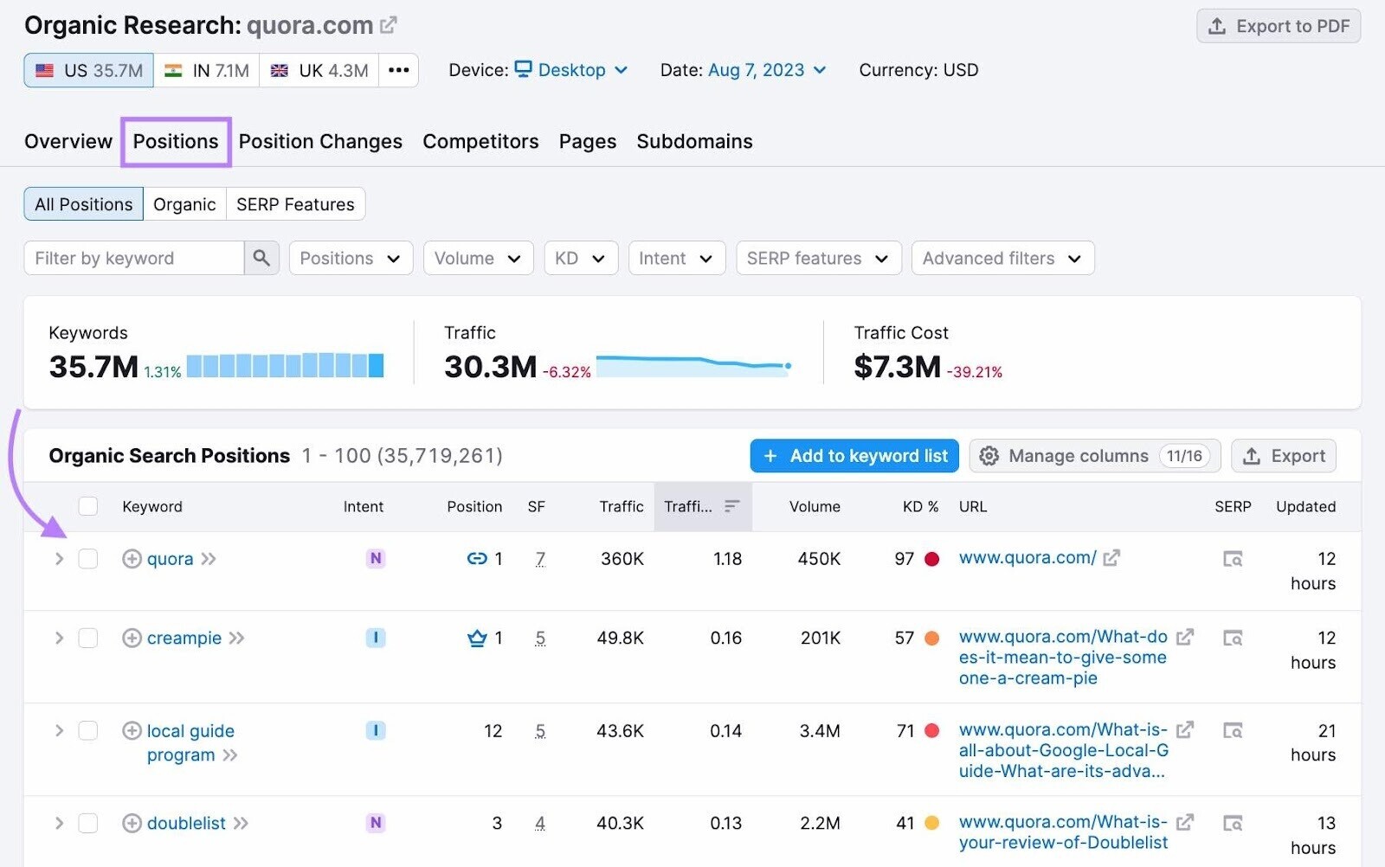The width and height of the screenshot is (1385, 867).
Task: Open the Intent filter dropdown
Action: [x=676, y=258]
